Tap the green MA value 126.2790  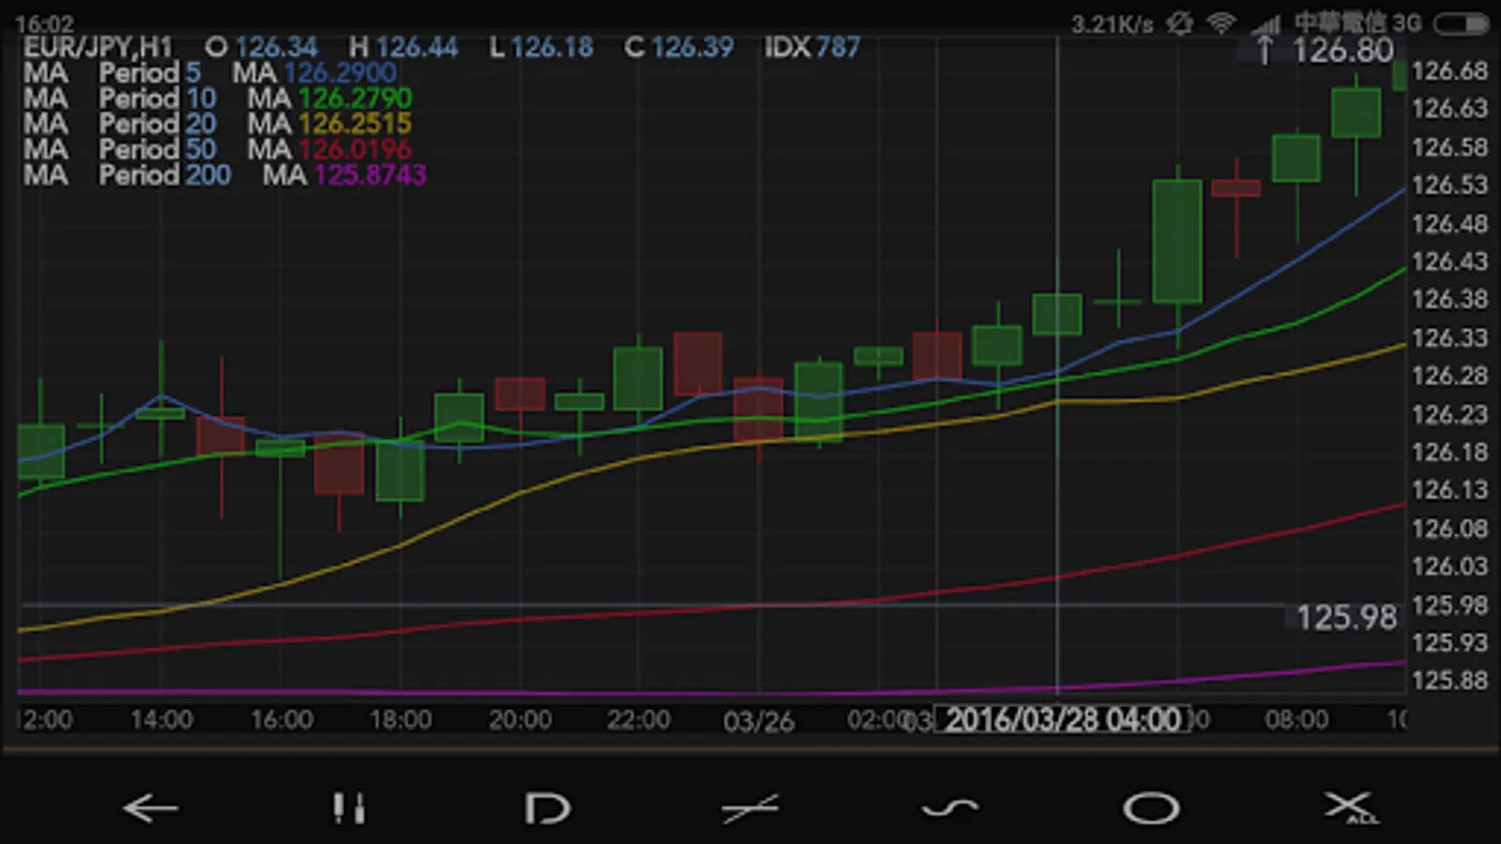coord(355,98)
